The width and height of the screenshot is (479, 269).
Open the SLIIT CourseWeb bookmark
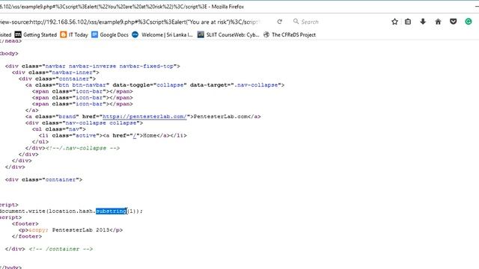click(228, 35)
